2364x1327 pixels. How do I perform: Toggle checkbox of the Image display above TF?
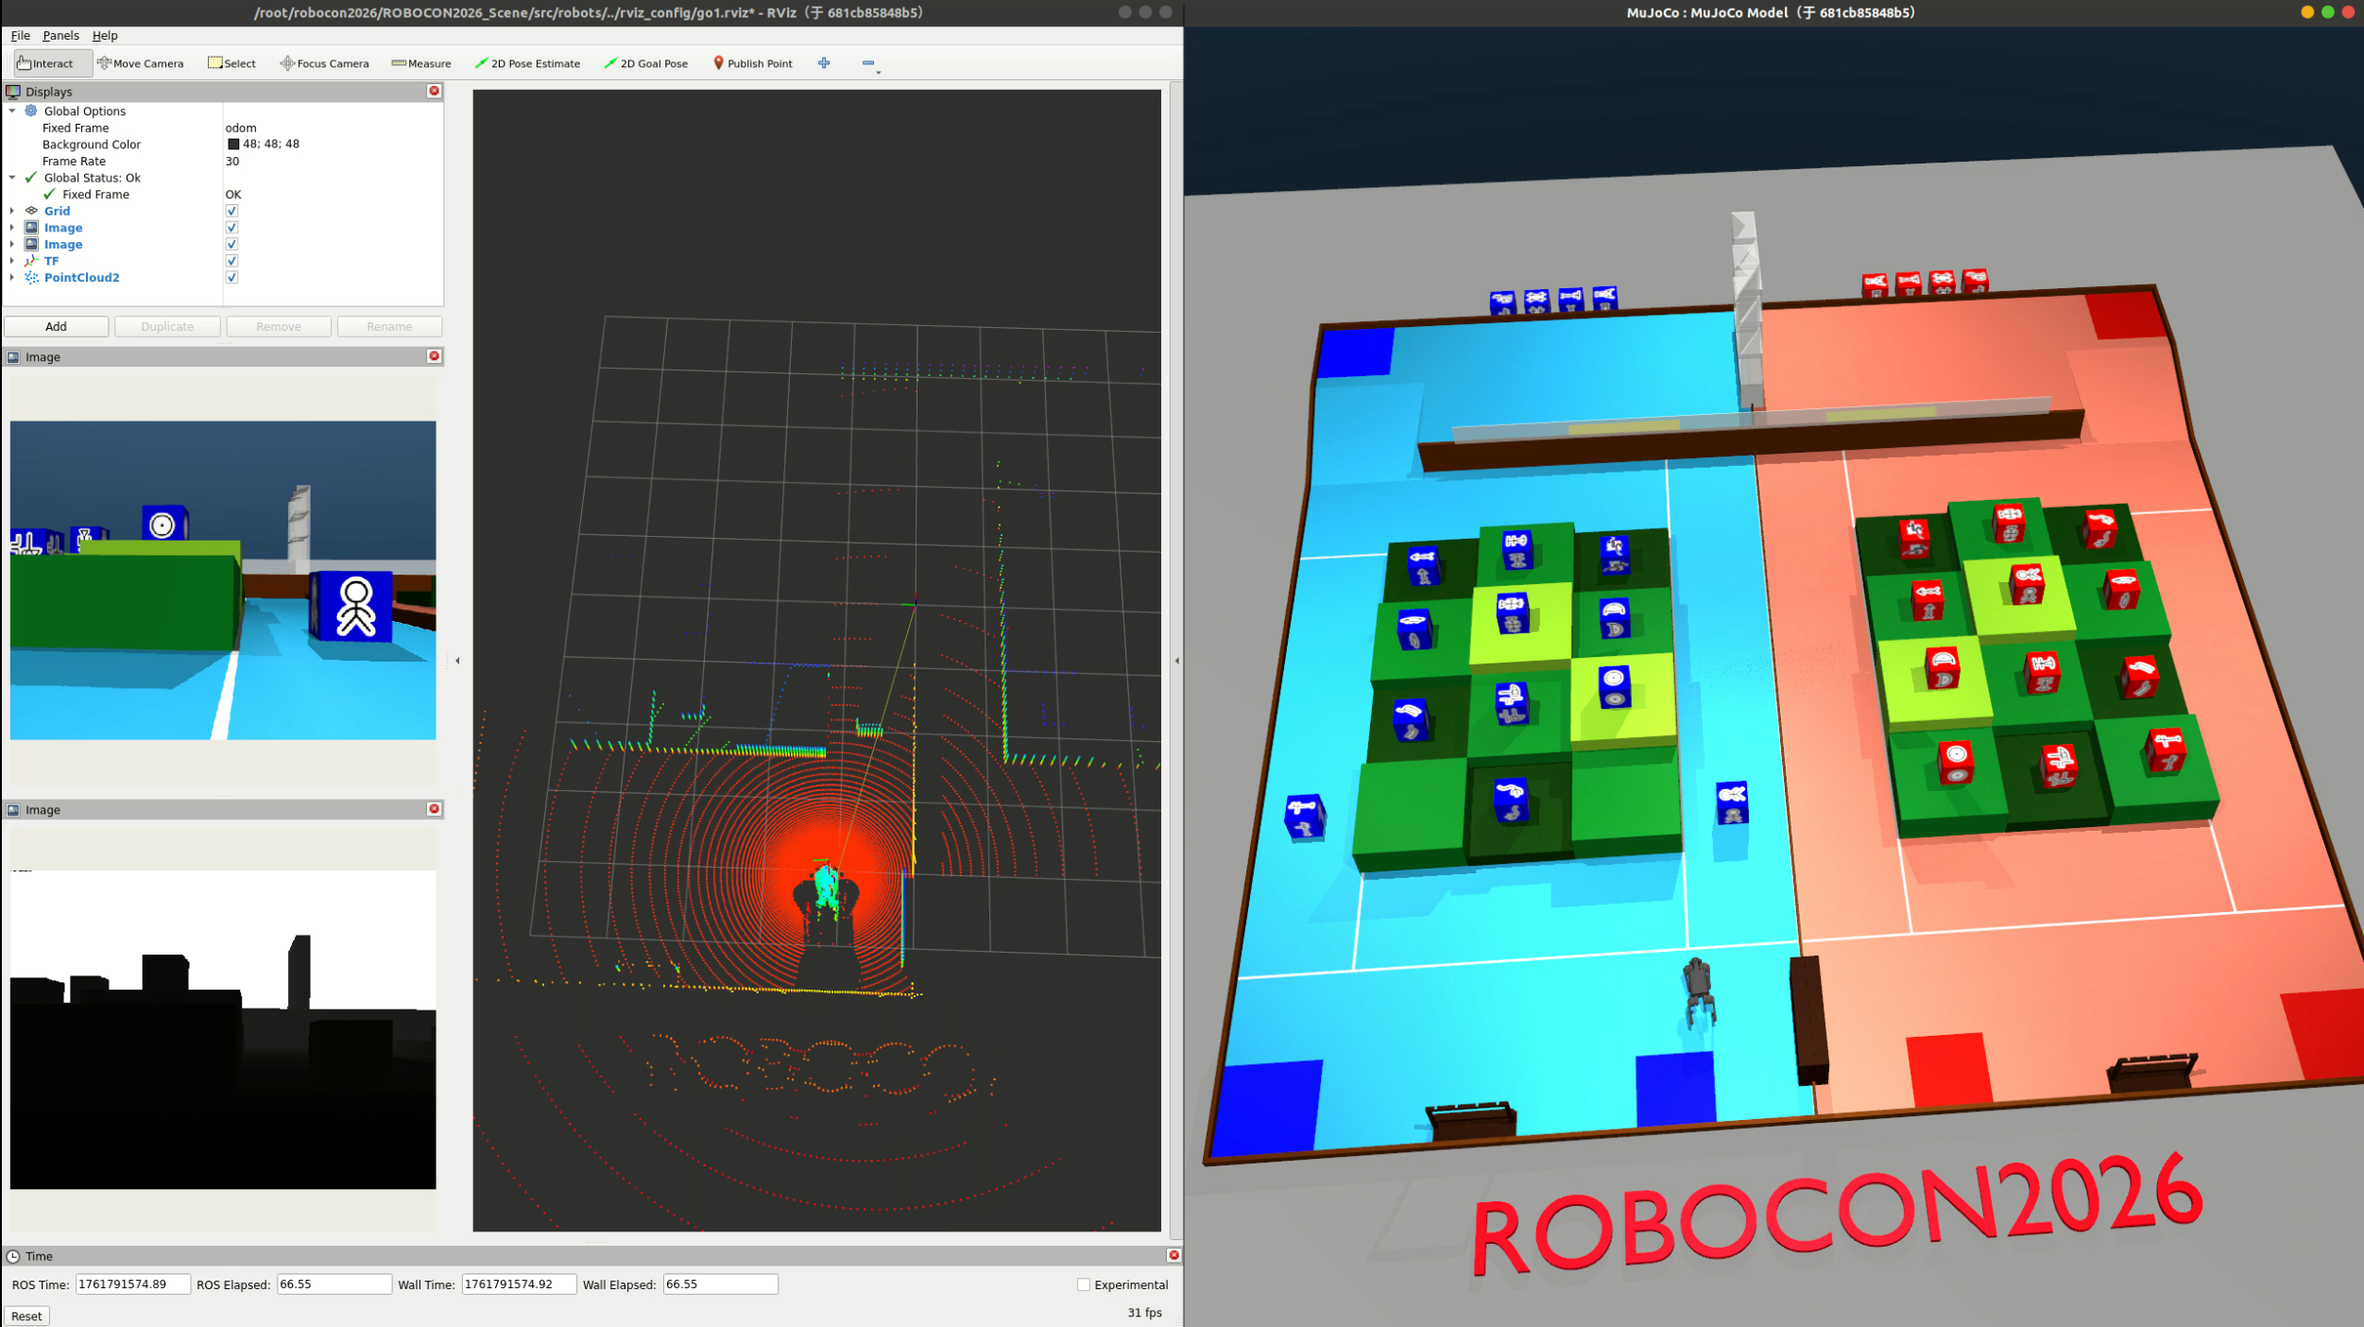click(x=231, y=244)
